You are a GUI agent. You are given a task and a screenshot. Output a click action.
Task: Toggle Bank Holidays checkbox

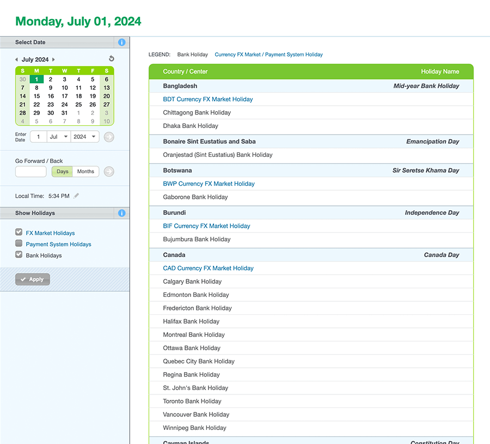pyautogui.click(x=19, y=254)
